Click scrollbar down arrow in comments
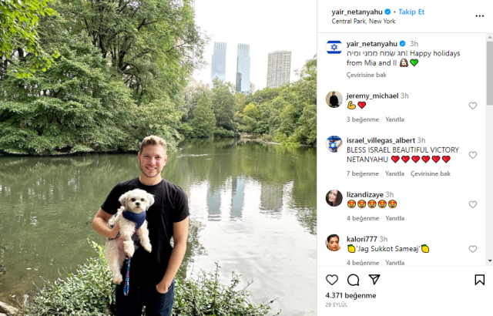Screen dimensions: 493x316 tap(490, 261)
